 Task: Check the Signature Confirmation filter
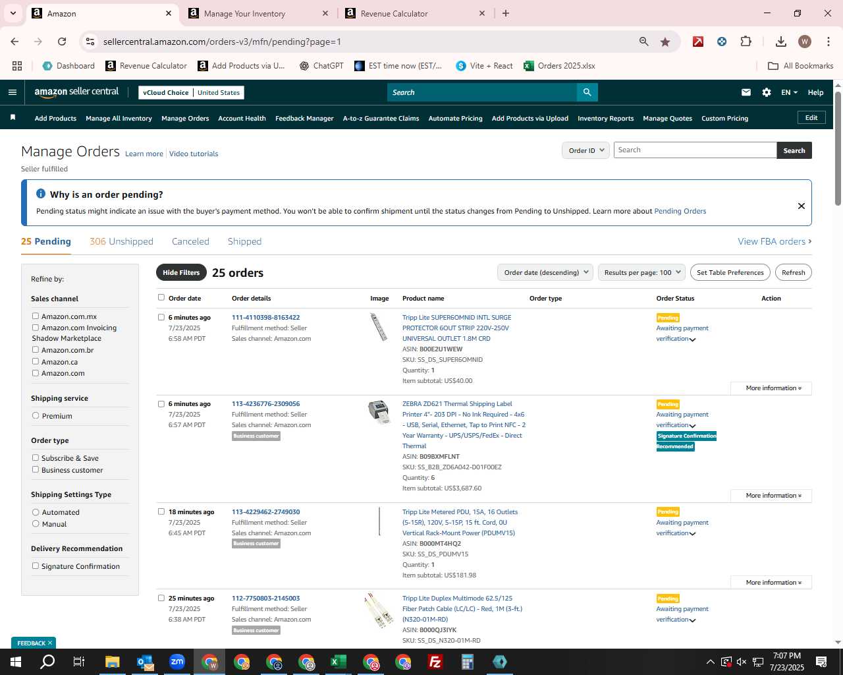36,566
